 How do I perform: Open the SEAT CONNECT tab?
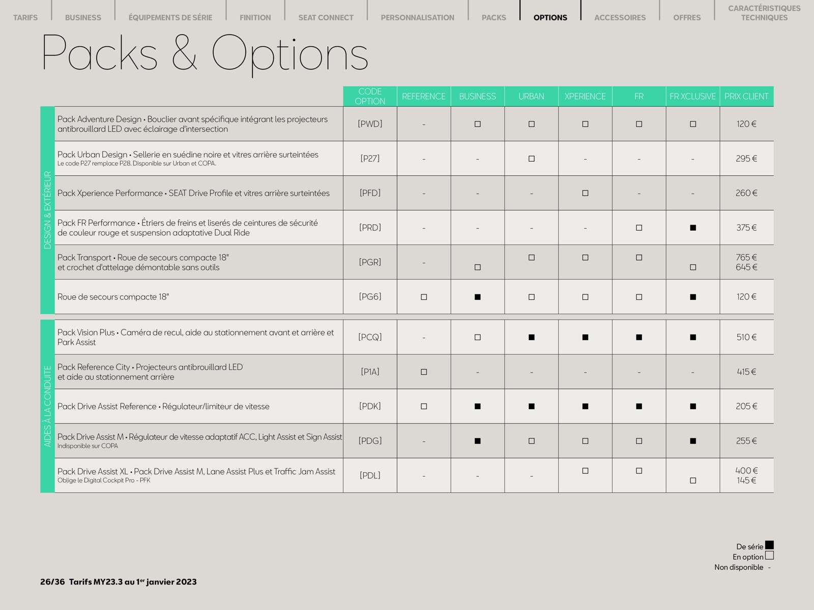point(326,17)
